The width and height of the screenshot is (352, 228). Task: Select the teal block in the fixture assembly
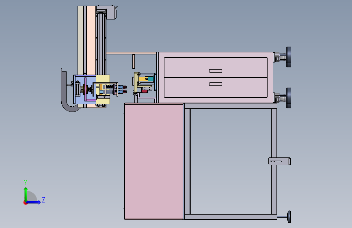151,79
